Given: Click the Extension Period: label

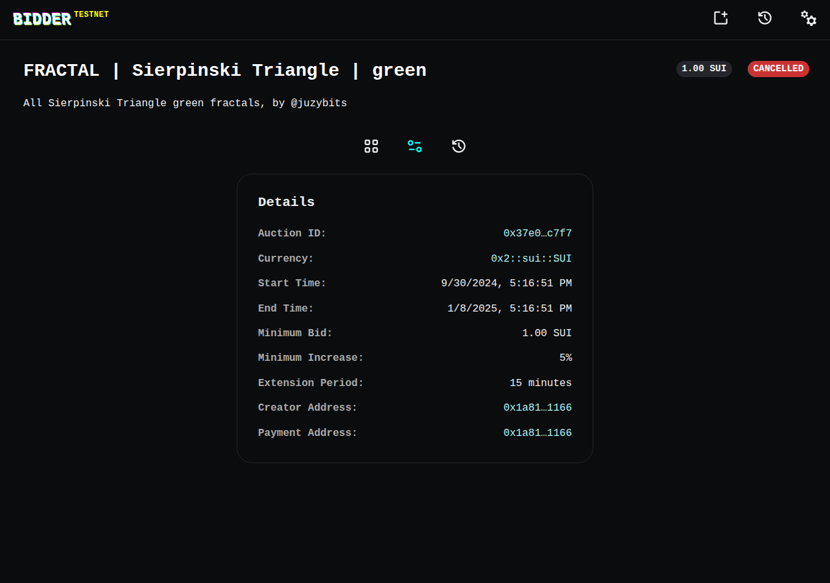Looking at the screenshot, I should (311, 383).
